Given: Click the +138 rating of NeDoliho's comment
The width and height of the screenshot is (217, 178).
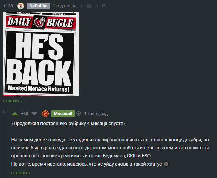Looking at the screenshot, I should tap(8, 6).
